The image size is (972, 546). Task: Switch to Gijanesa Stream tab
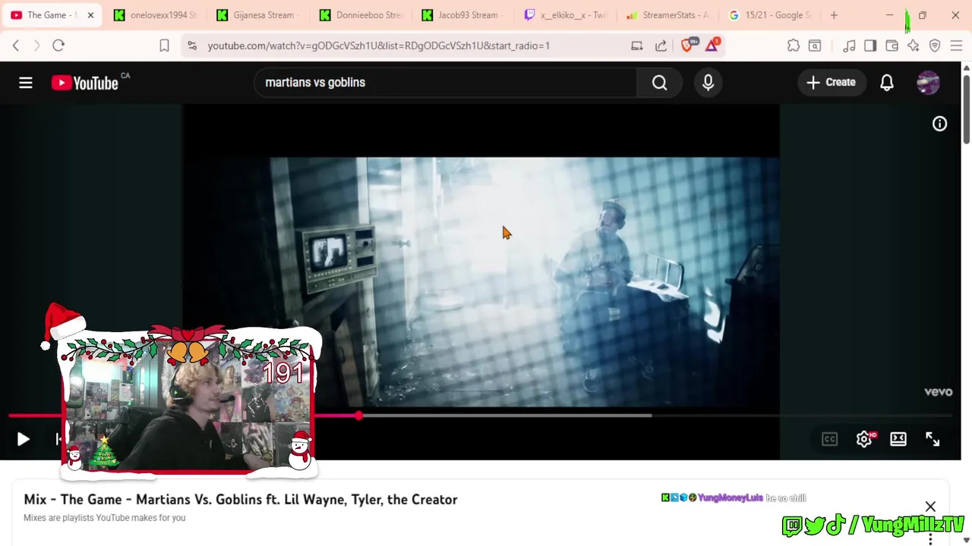pos(258,15)
